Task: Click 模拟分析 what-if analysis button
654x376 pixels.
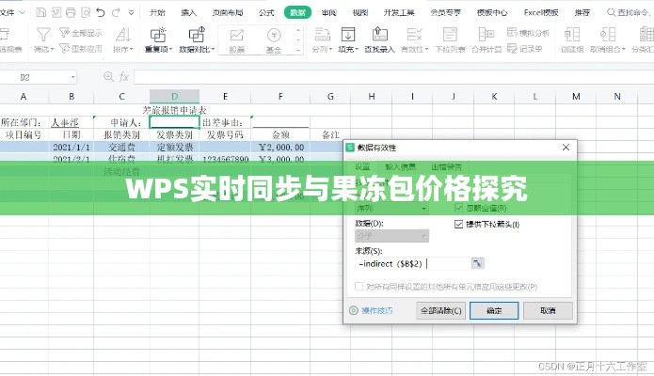Action: 528,33
